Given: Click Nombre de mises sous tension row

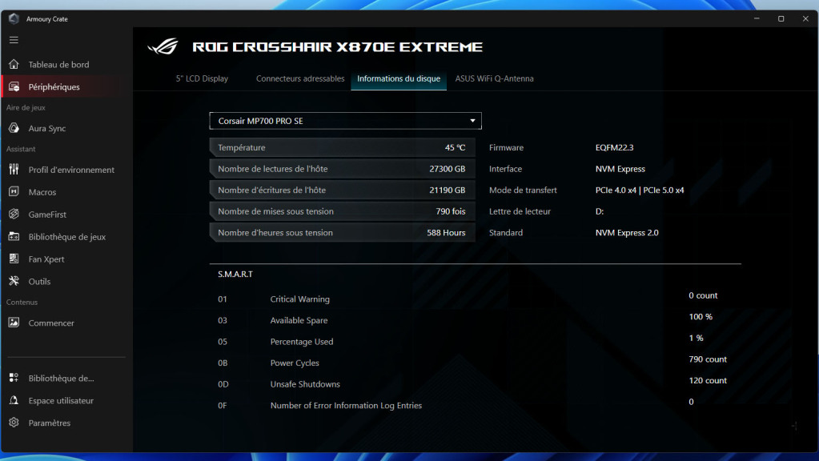Looking at the screenshot, I should pos(342,211).
